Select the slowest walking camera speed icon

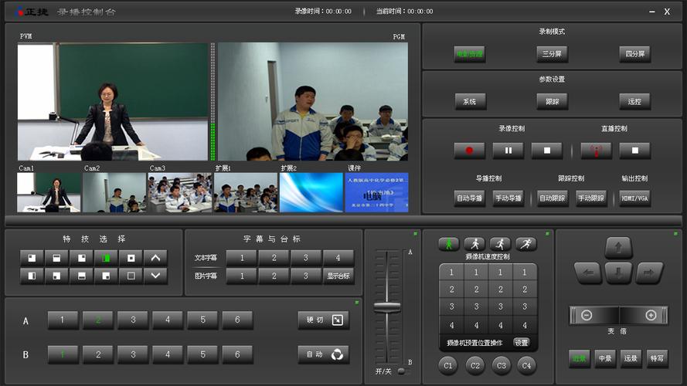coord(449,244)
